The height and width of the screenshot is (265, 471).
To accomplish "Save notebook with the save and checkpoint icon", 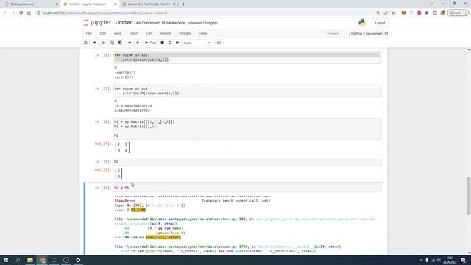I will tap(85, 43).
